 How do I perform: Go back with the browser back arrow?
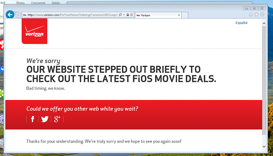coord(10,15)
